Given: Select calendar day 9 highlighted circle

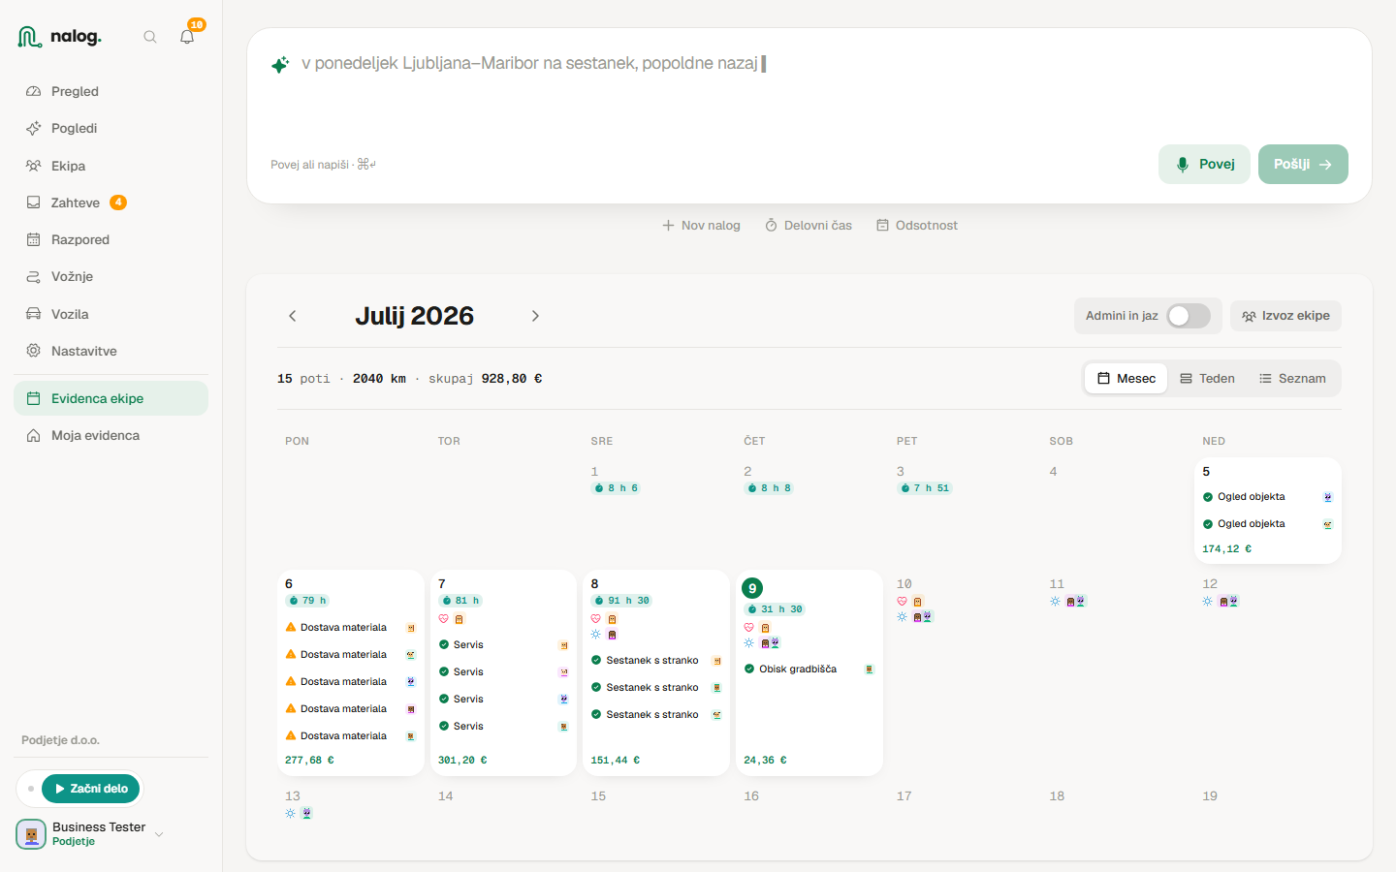Looking at the screenshot, I should [x=752, y=588].
